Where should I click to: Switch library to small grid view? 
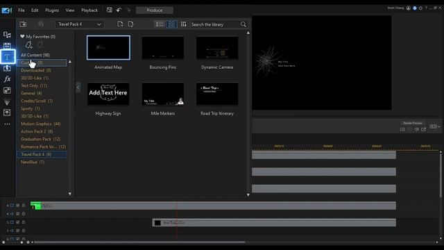pos(183,24)
